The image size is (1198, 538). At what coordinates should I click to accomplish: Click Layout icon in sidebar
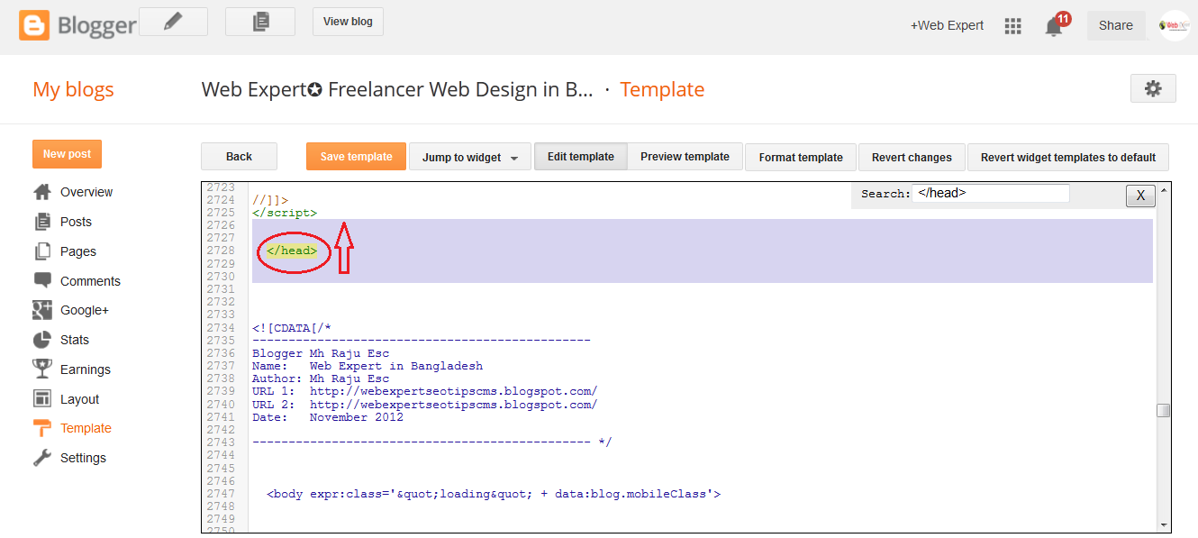point(42,398)
